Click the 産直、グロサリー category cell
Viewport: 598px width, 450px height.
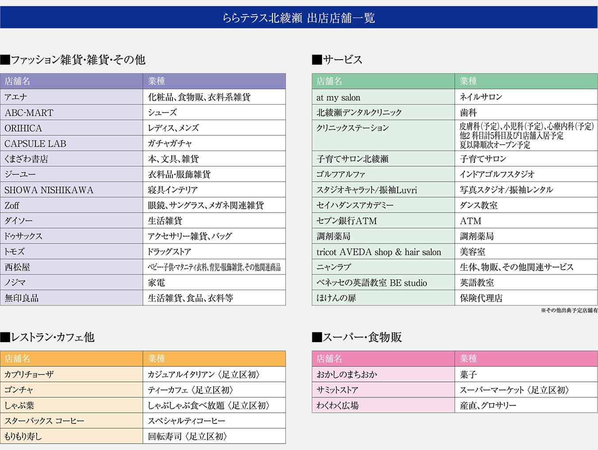tap(526, 405)
